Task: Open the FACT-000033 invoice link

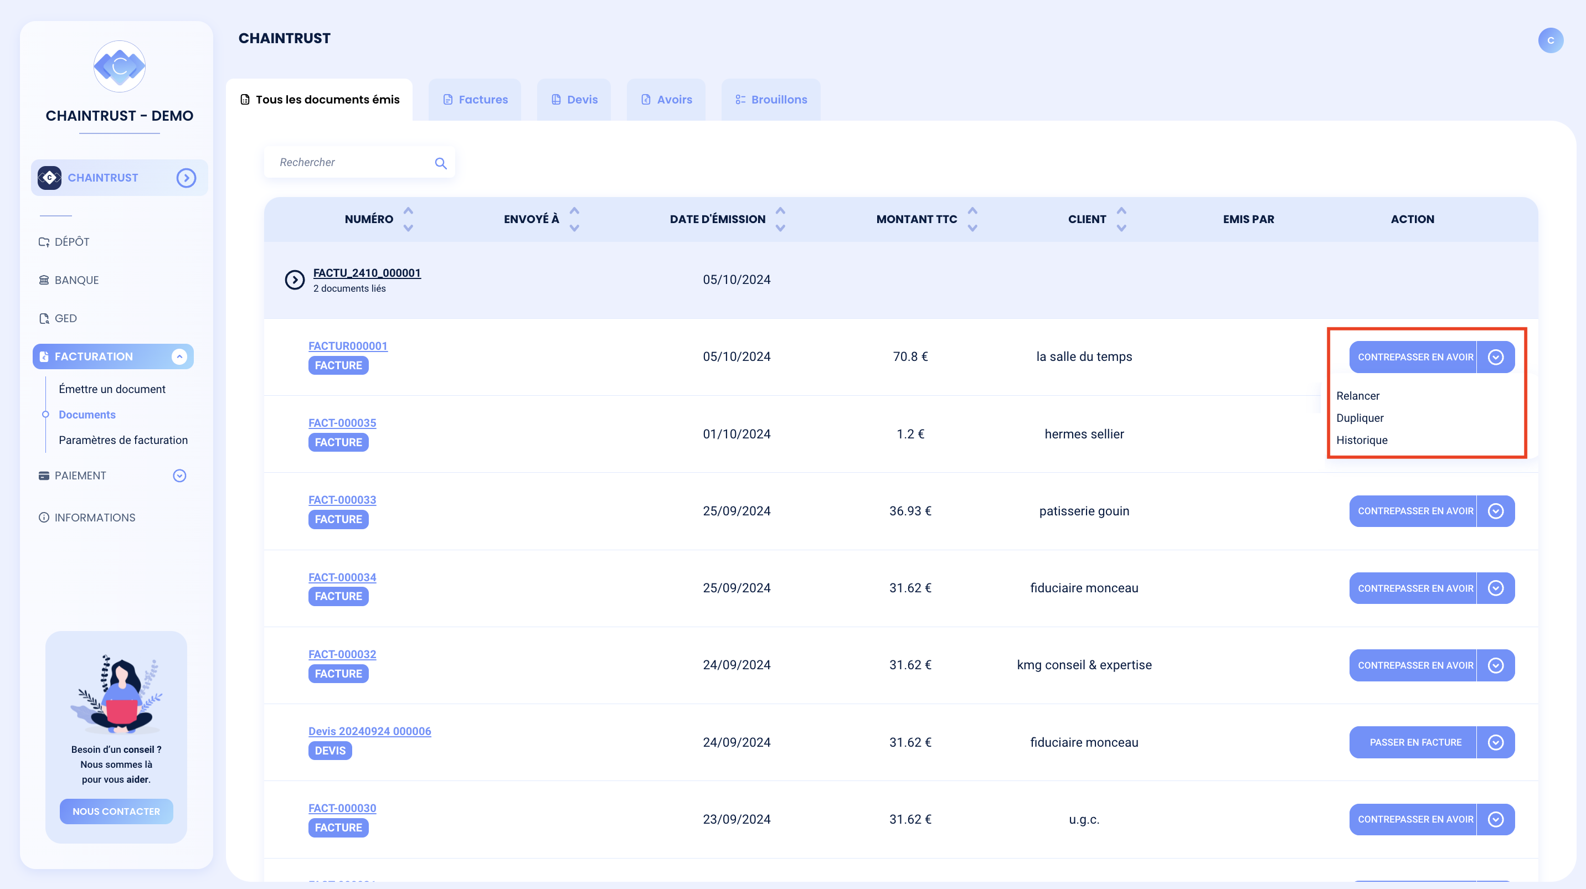Action: (x=342, y=499)
